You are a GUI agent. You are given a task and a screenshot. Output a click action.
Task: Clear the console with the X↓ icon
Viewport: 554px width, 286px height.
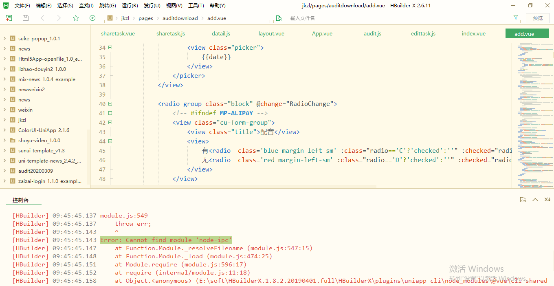tap(547, 200)
